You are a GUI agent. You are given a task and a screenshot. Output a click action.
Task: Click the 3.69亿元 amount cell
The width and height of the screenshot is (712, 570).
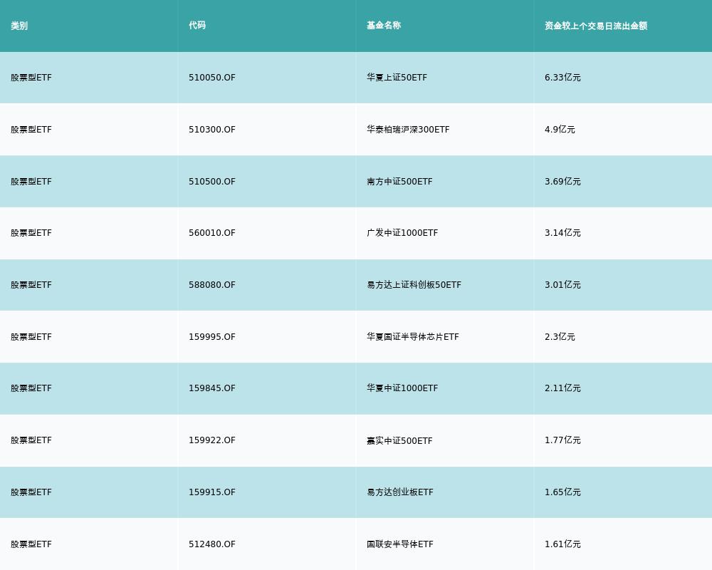click(x=562, y=182)
